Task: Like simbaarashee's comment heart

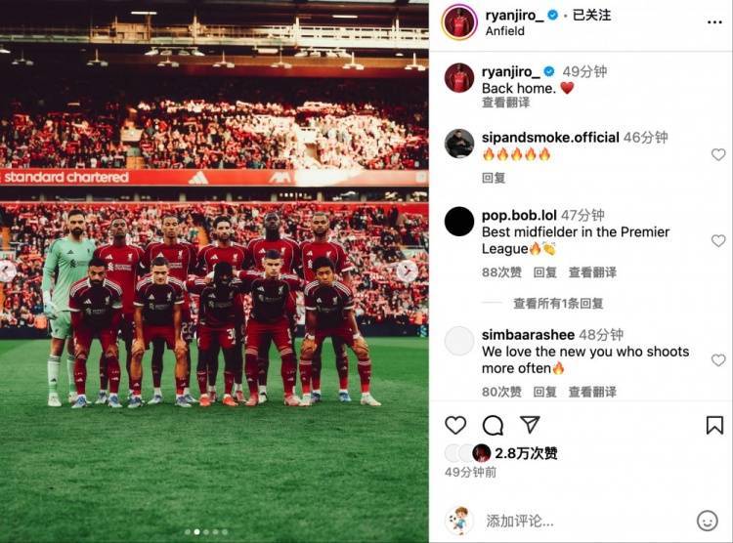Action: pos(718,359)
